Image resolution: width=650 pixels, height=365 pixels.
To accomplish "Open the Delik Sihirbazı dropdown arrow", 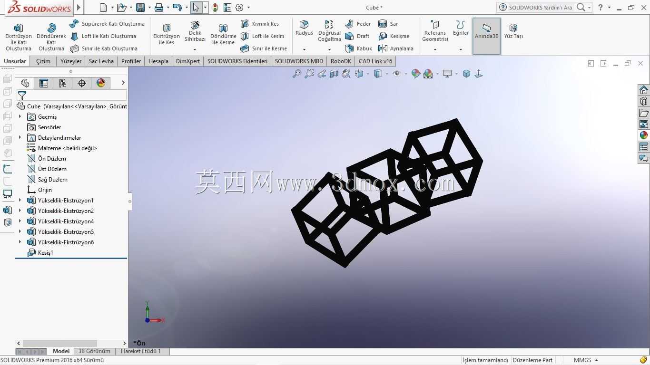I will click(195, 49).
